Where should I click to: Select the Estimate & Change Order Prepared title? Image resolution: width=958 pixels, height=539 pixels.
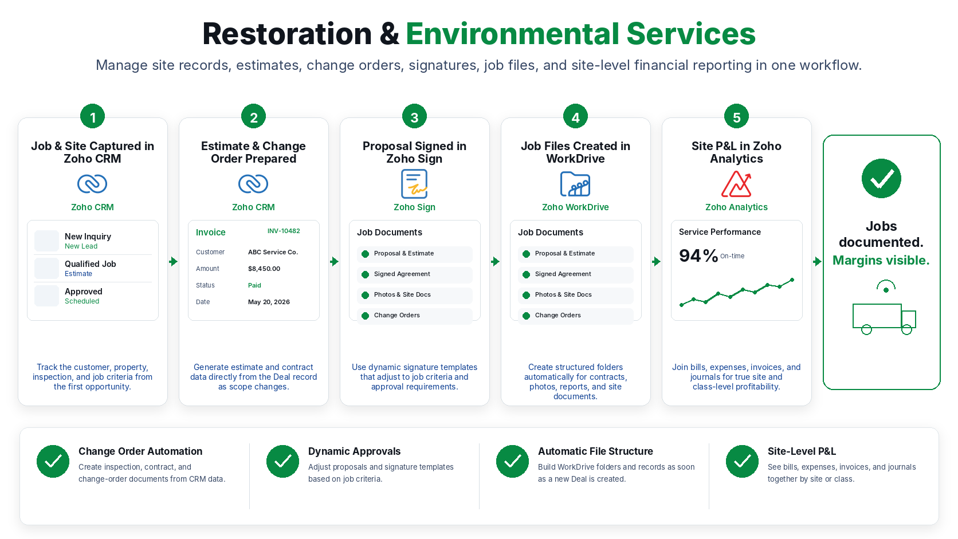point(253,152)
